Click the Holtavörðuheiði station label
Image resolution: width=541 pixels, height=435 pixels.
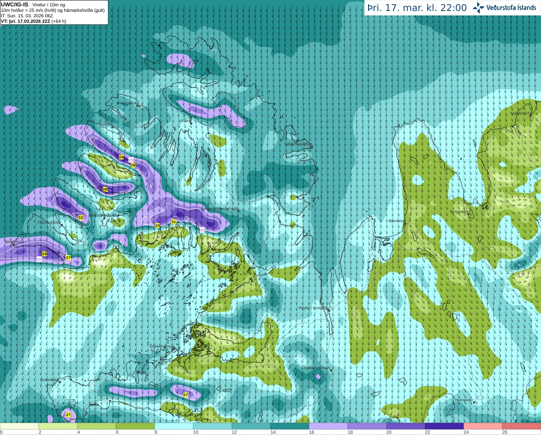[317, 368]
